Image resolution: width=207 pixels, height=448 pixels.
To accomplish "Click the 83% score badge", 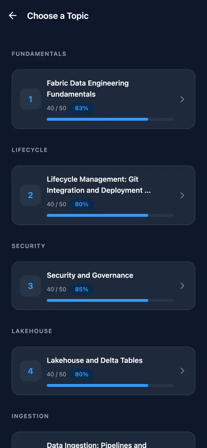I will 82,108.
